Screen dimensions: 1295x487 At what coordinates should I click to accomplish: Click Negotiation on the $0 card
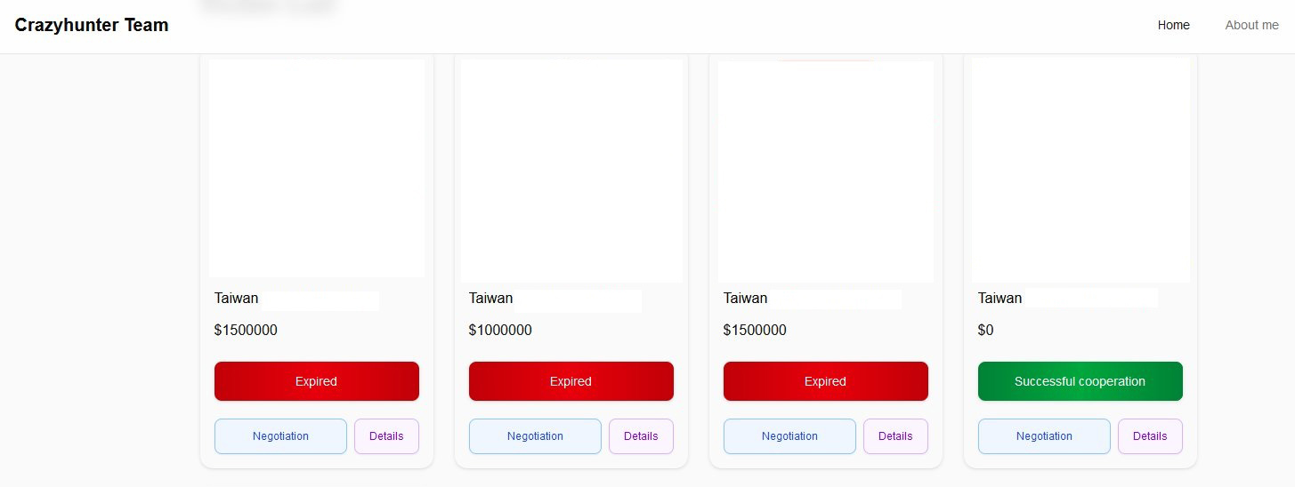click(1044, 436)
